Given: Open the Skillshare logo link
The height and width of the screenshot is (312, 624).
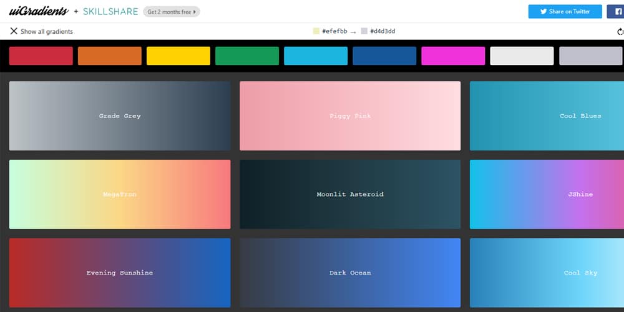Looking at the screenshot, I should click(x=110, y=11).
